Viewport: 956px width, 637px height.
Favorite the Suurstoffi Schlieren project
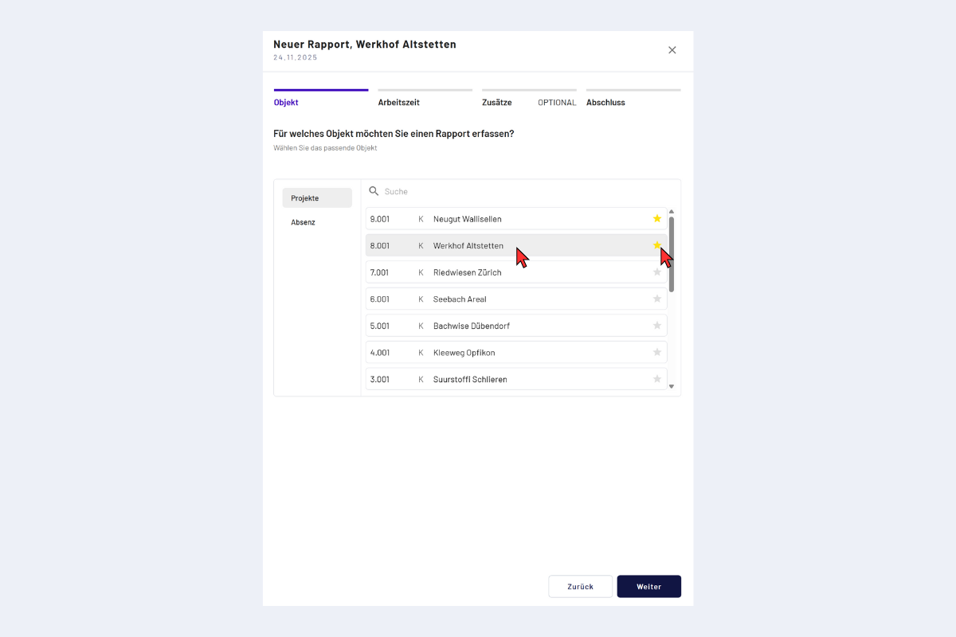tap(657, 379)
